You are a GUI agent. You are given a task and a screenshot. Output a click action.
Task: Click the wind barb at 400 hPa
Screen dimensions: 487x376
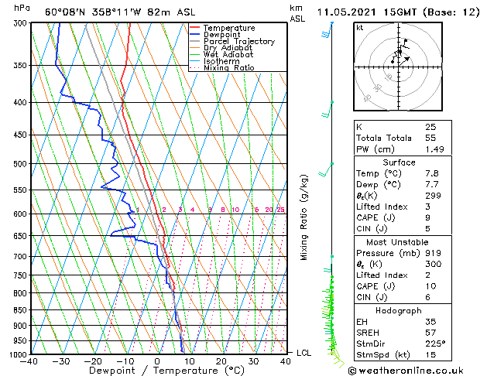pyautogui.click(x=327, y=110)
